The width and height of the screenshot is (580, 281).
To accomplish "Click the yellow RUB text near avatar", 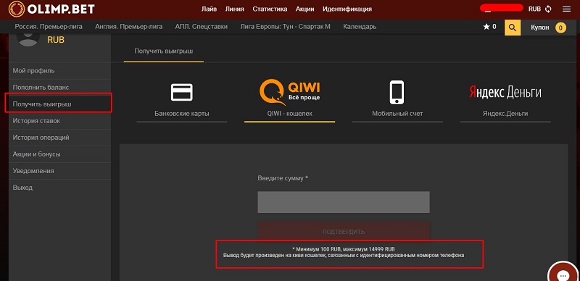I will tap(56, 40).
